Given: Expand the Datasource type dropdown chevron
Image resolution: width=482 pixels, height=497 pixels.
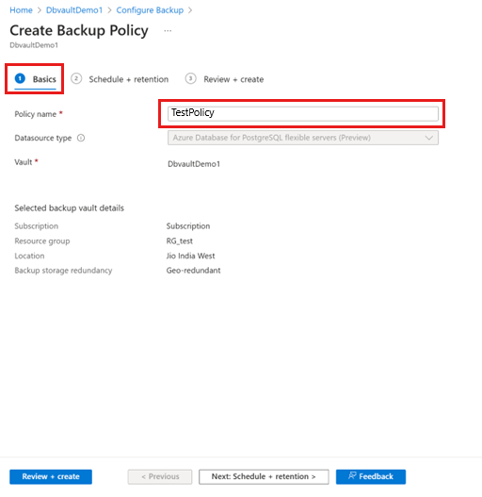Looking at the screenshot, I should [x=429, y=138].
